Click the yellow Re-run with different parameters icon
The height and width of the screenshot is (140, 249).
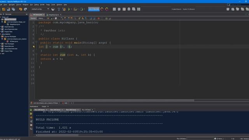coord(31,114)
